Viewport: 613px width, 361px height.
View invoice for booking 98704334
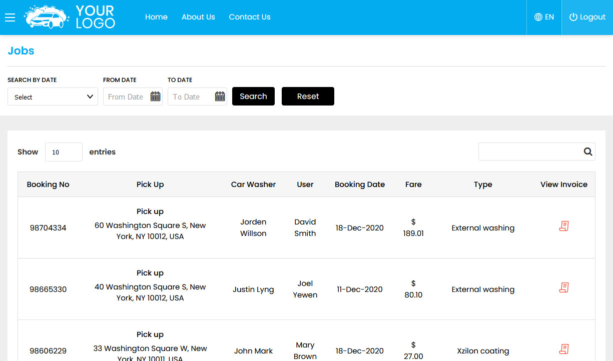click(564, 226)
